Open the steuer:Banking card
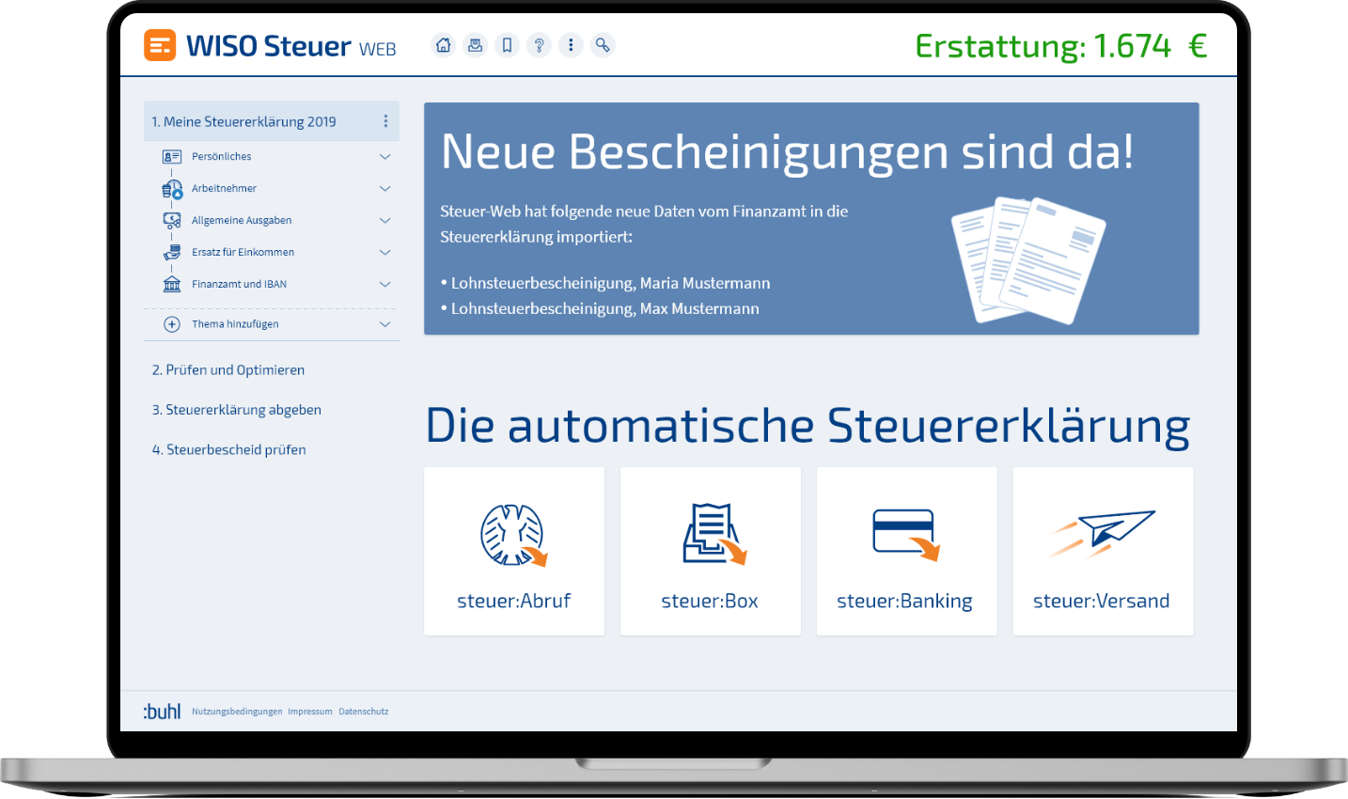1348x799 pixels. [x=907, y=552]
